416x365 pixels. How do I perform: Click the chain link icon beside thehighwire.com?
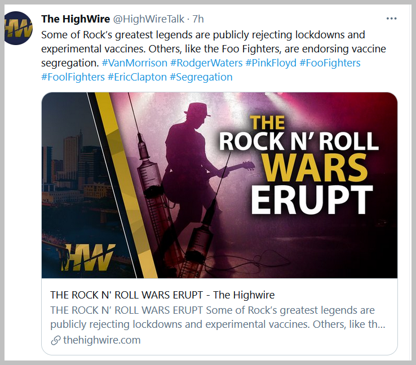point(56,340)
